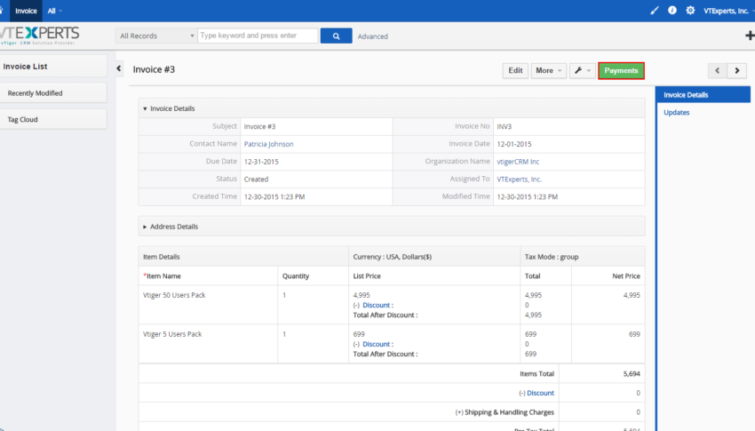
Task: Expand the Address Details section
Action: 145,227
